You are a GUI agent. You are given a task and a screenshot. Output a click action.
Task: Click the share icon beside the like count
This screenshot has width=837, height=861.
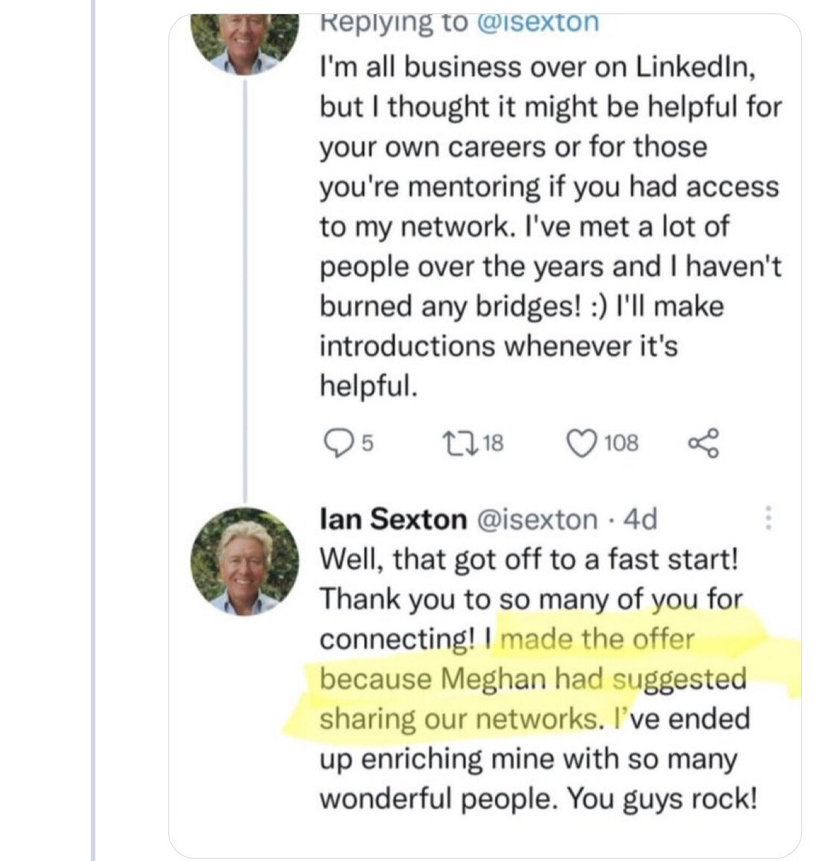tap(704, 442)
